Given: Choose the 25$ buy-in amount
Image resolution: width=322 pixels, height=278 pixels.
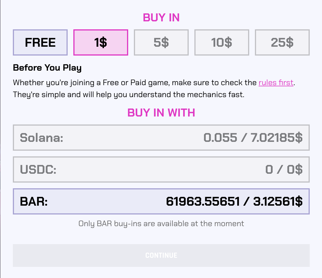Looking at the screenshot, I should (282, 42).
